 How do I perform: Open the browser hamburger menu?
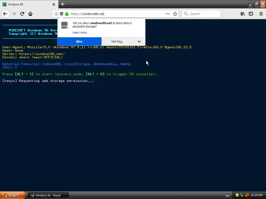click(261, 14)
